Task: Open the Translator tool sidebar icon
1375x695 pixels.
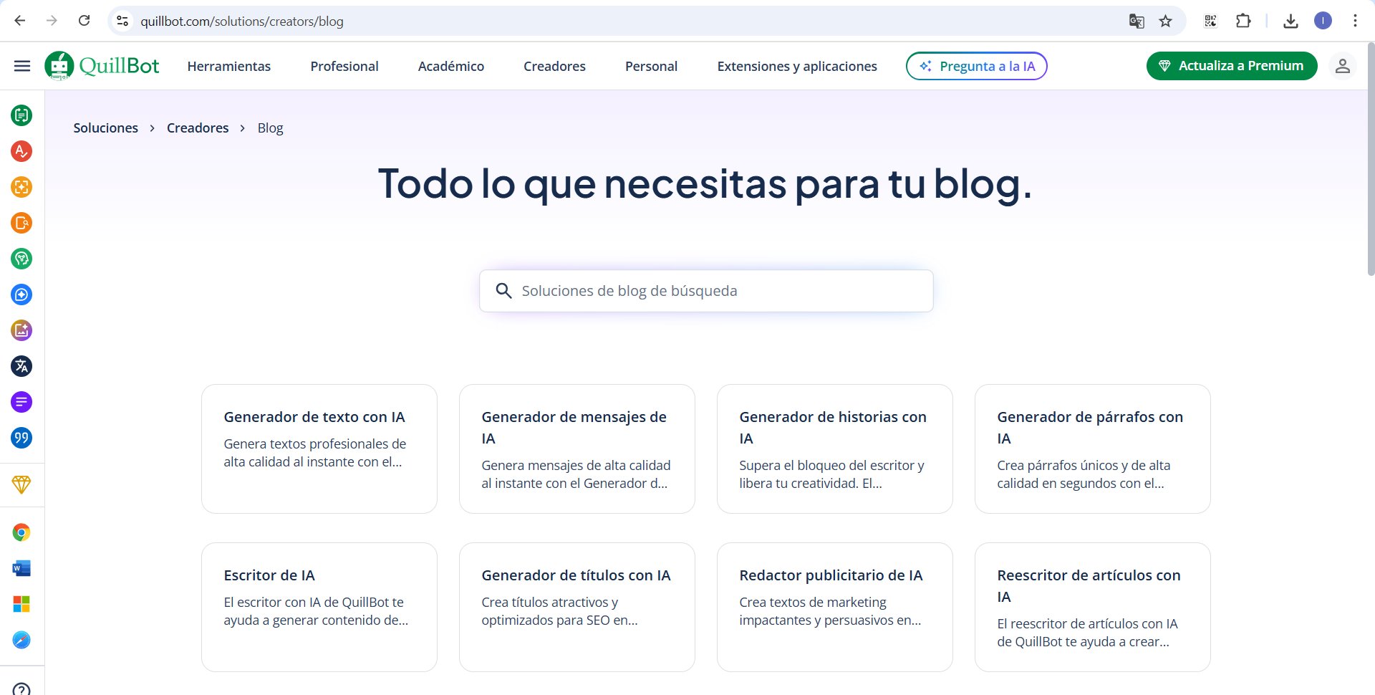Action: tap(21, 366)
